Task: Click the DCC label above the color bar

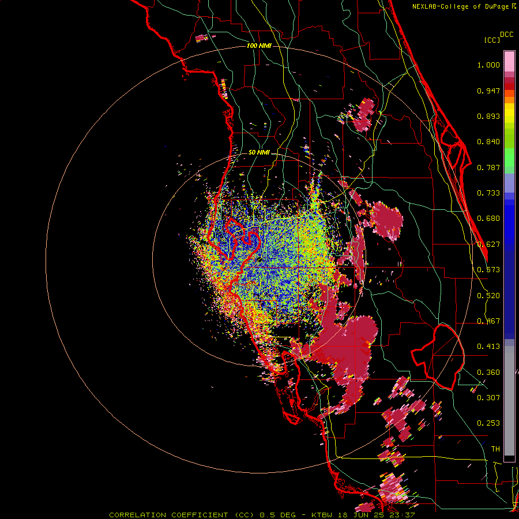Action: coord(506,35)
